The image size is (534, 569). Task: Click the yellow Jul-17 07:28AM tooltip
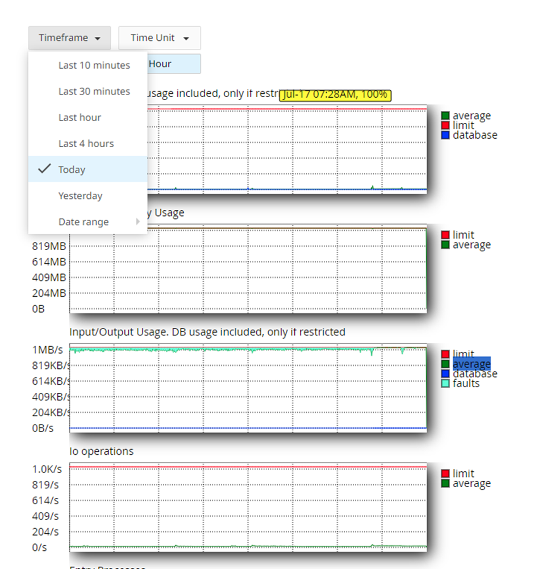[335, 95]
